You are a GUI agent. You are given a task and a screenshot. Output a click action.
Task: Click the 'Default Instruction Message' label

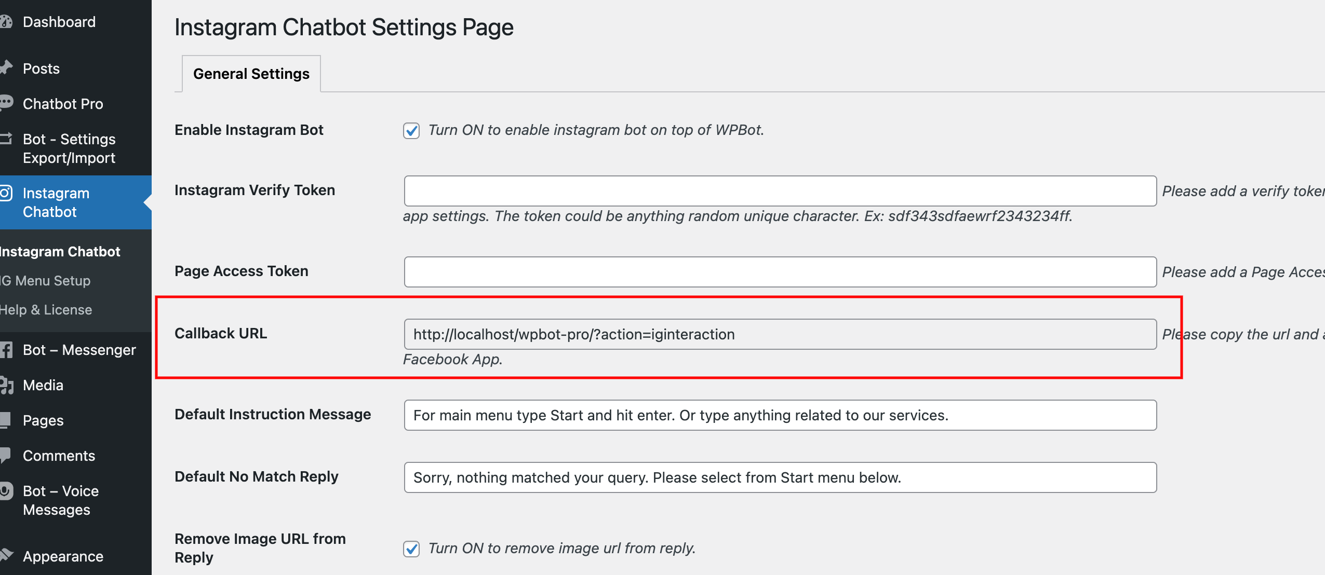pos(273,414)
